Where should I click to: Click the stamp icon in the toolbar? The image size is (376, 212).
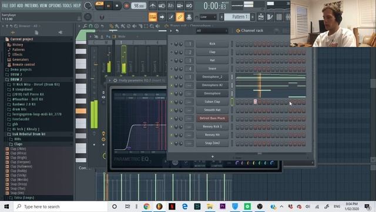189,17
